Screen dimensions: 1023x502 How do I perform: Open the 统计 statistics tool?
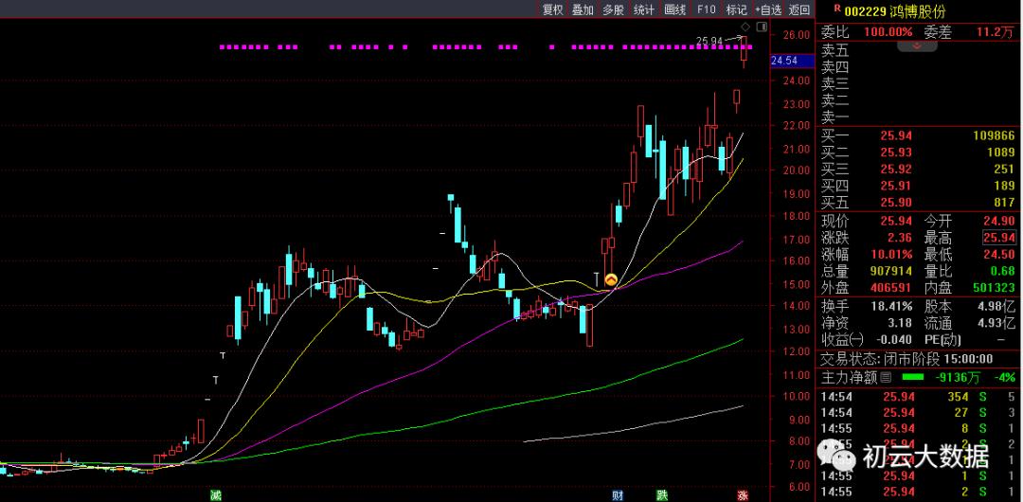coord(644,9)
